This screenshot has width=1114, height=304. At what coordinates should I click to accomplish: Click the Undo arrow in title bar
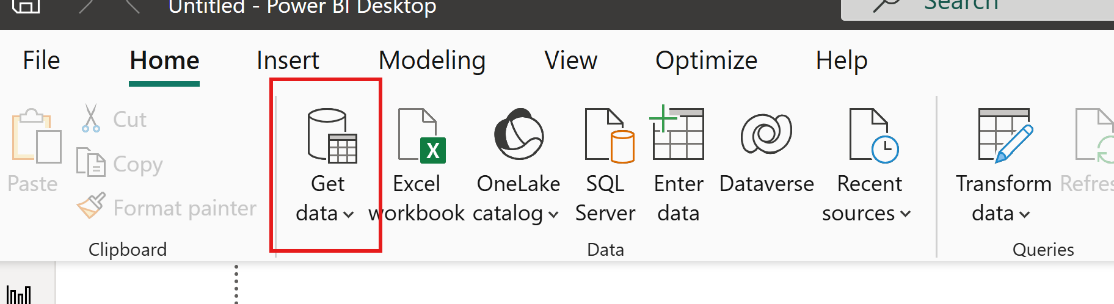[x=86, y=6]
